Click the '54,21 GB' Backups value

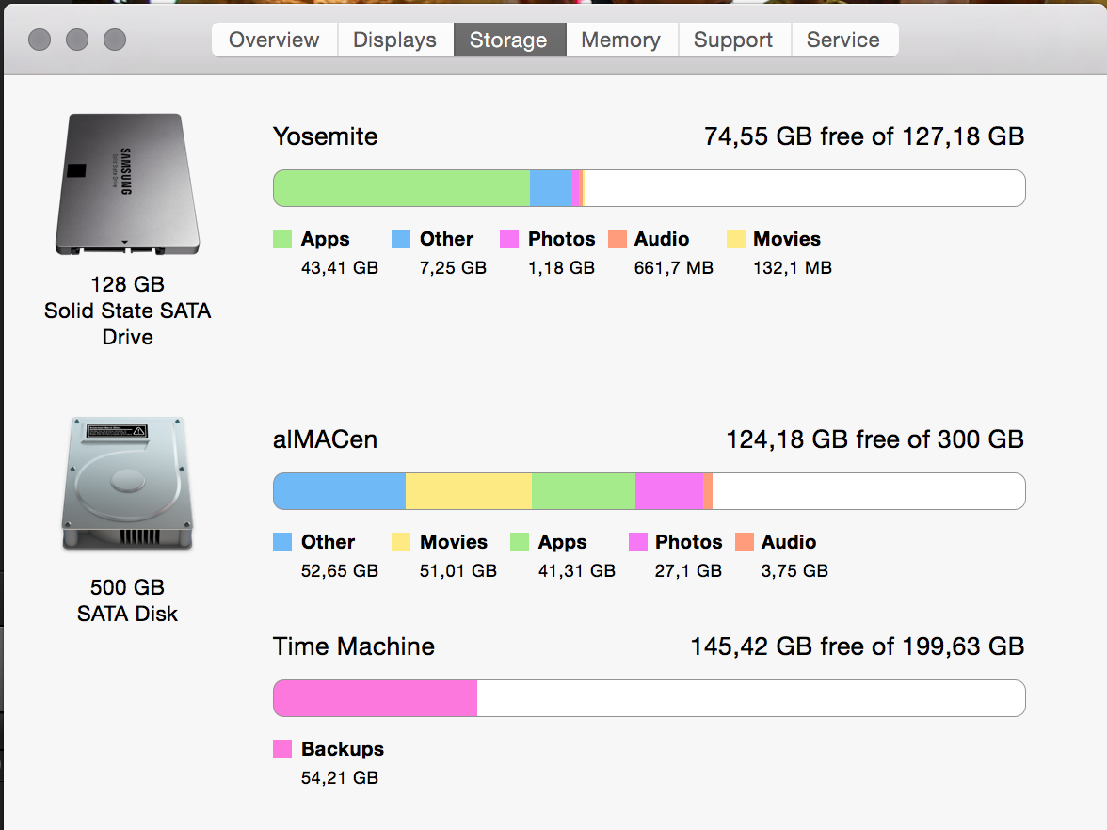[x=340, y=777]
